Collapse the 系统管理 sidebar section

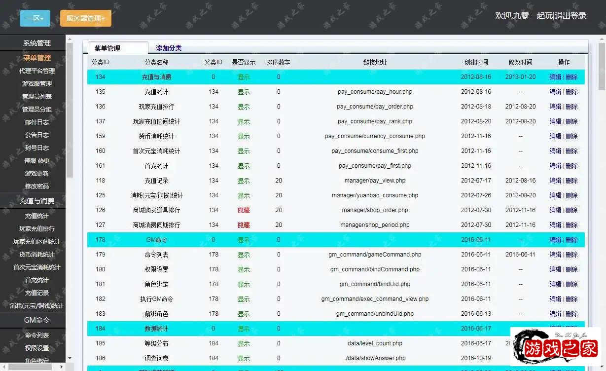pos(36,43)
